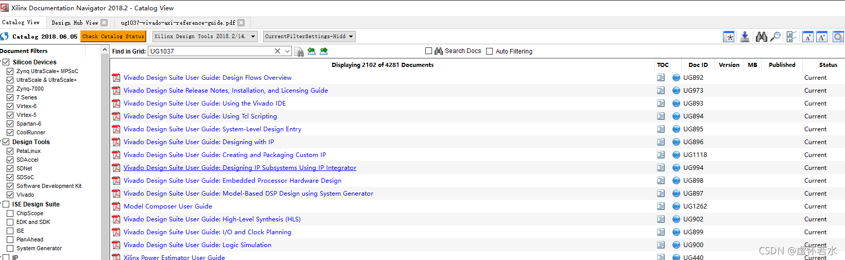Image resolution: width=845 pixels, height=260 pixels.
Task: Sort by the Published column header
Action: click(782, 65)
